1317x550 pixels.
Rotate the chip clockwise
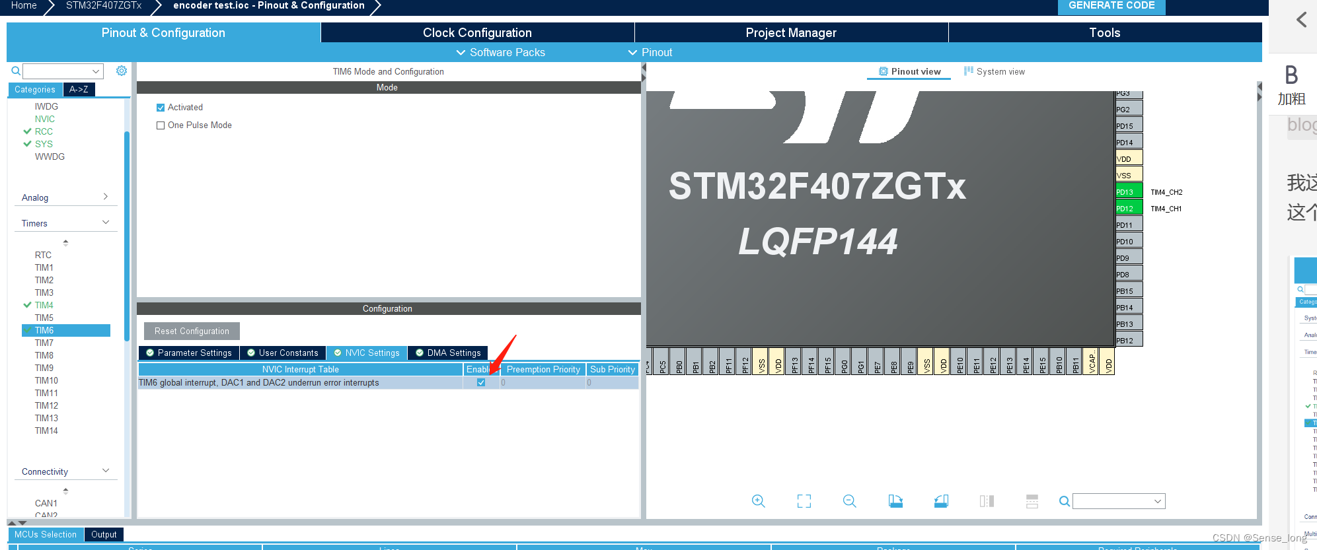click(895, 501)
